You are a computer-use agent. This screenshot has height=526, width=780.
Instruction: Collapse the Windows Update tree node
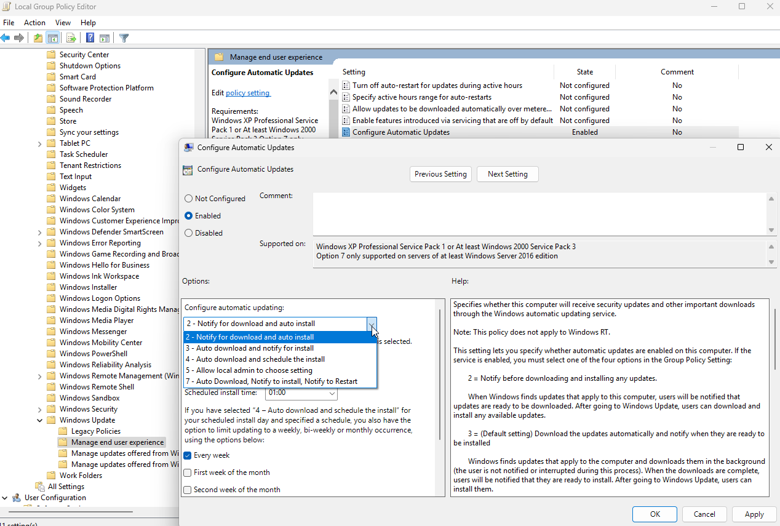point(40,420)
